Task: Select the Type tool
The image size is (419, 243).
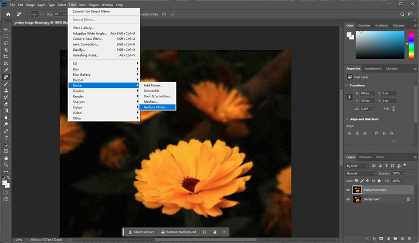Action: point(6,137)
